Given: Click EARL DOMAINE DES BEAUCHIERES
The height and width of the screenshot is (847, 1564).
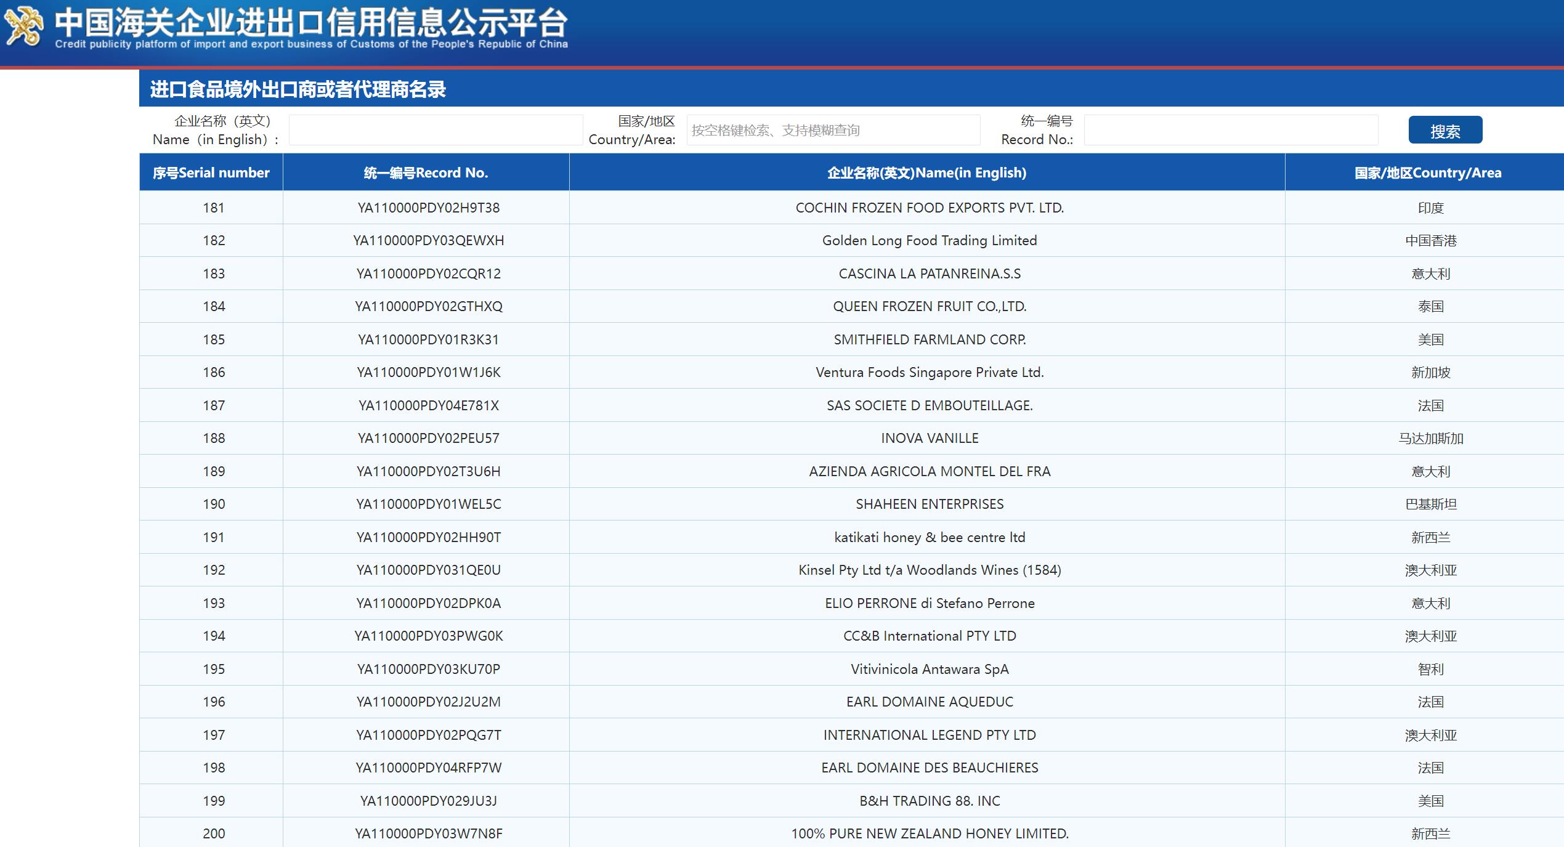Looking at the screenshot, I should 930,768.
